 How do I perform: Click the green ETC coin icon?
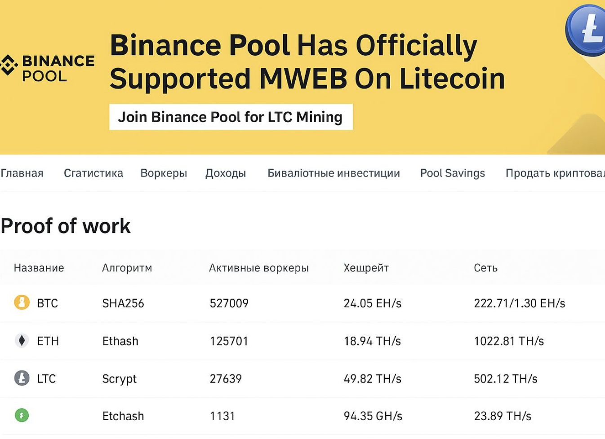pyautogui.click(x=22, y=415)
